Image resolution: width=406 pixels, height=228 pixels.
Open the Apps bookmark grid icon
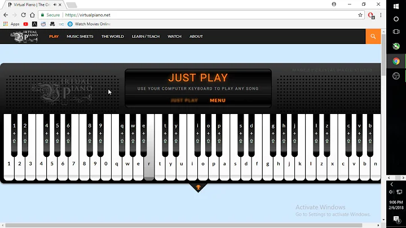click(x=6, y=24)
